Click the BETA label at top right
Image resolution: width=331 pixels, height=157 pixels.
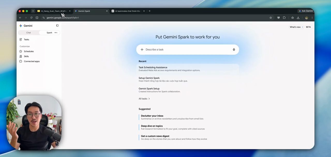(x=308, y=27)
